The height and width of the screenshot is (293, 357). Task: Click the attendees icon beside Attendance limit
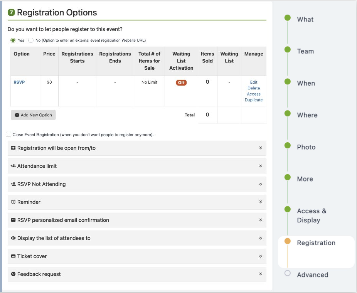pyautogui.click(x=12, y=166)
